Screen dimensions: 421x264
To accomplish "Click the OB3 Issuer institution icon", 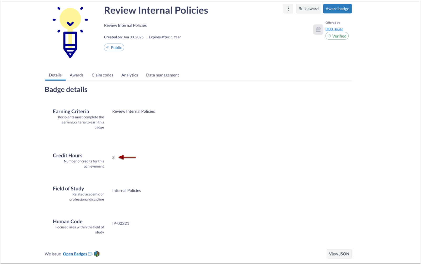I will (318, 29).
